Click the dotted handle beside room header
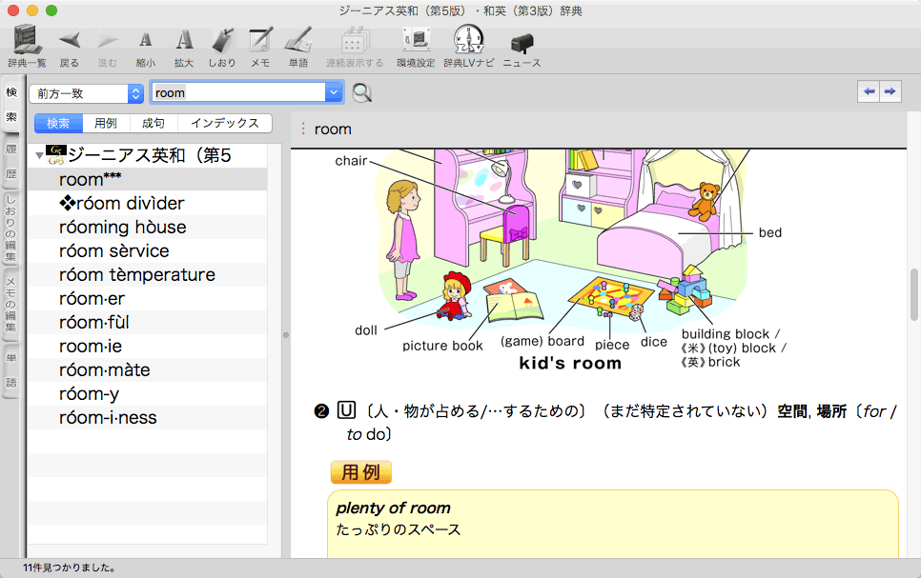921x578 pixels. coord(303,129)
